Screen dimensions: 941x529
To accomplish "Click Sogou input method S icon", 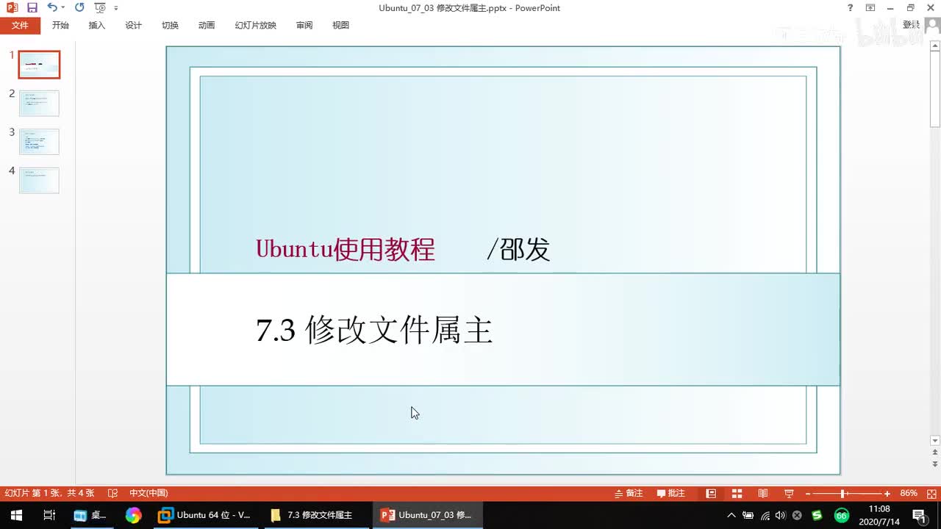I will pos(817,515).
